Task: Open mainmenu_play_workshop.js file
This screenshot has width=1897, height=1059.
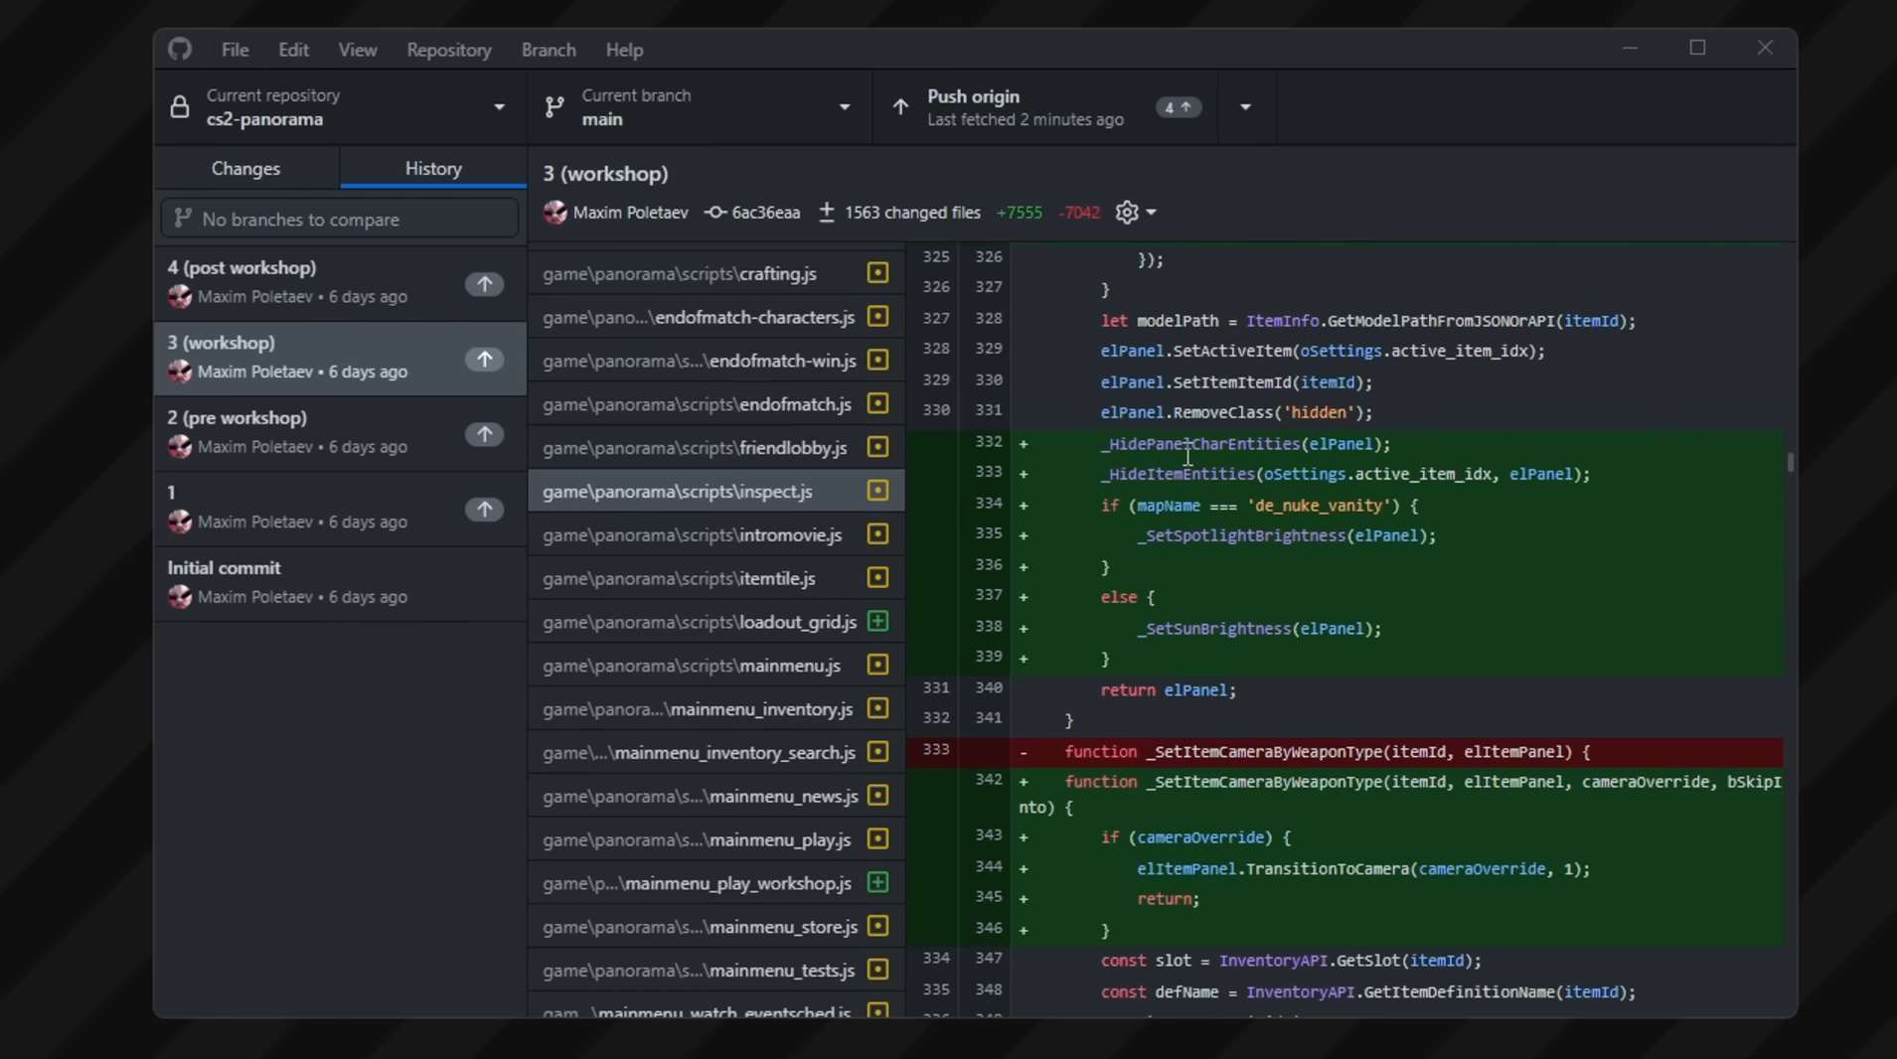Action: click(x=715, y=883)
